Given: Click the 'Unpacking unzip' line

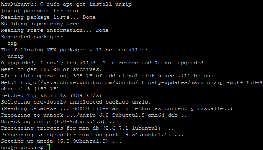Looking at the screenshot, I should (59, 121).
